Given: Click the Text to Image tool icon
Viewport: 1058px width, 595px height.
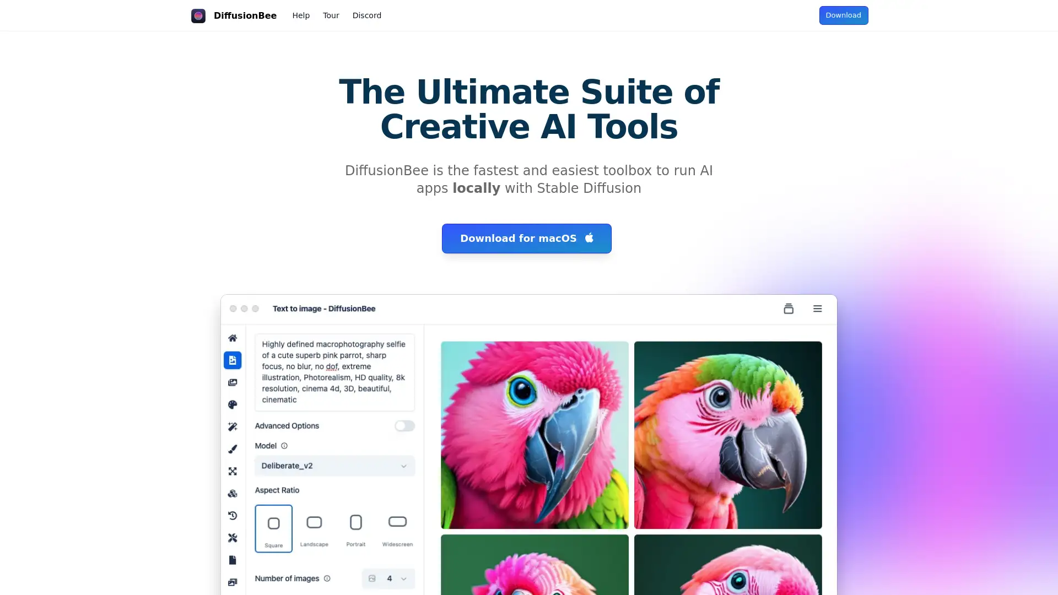Looking at the screenshot, I should [233, 360].
